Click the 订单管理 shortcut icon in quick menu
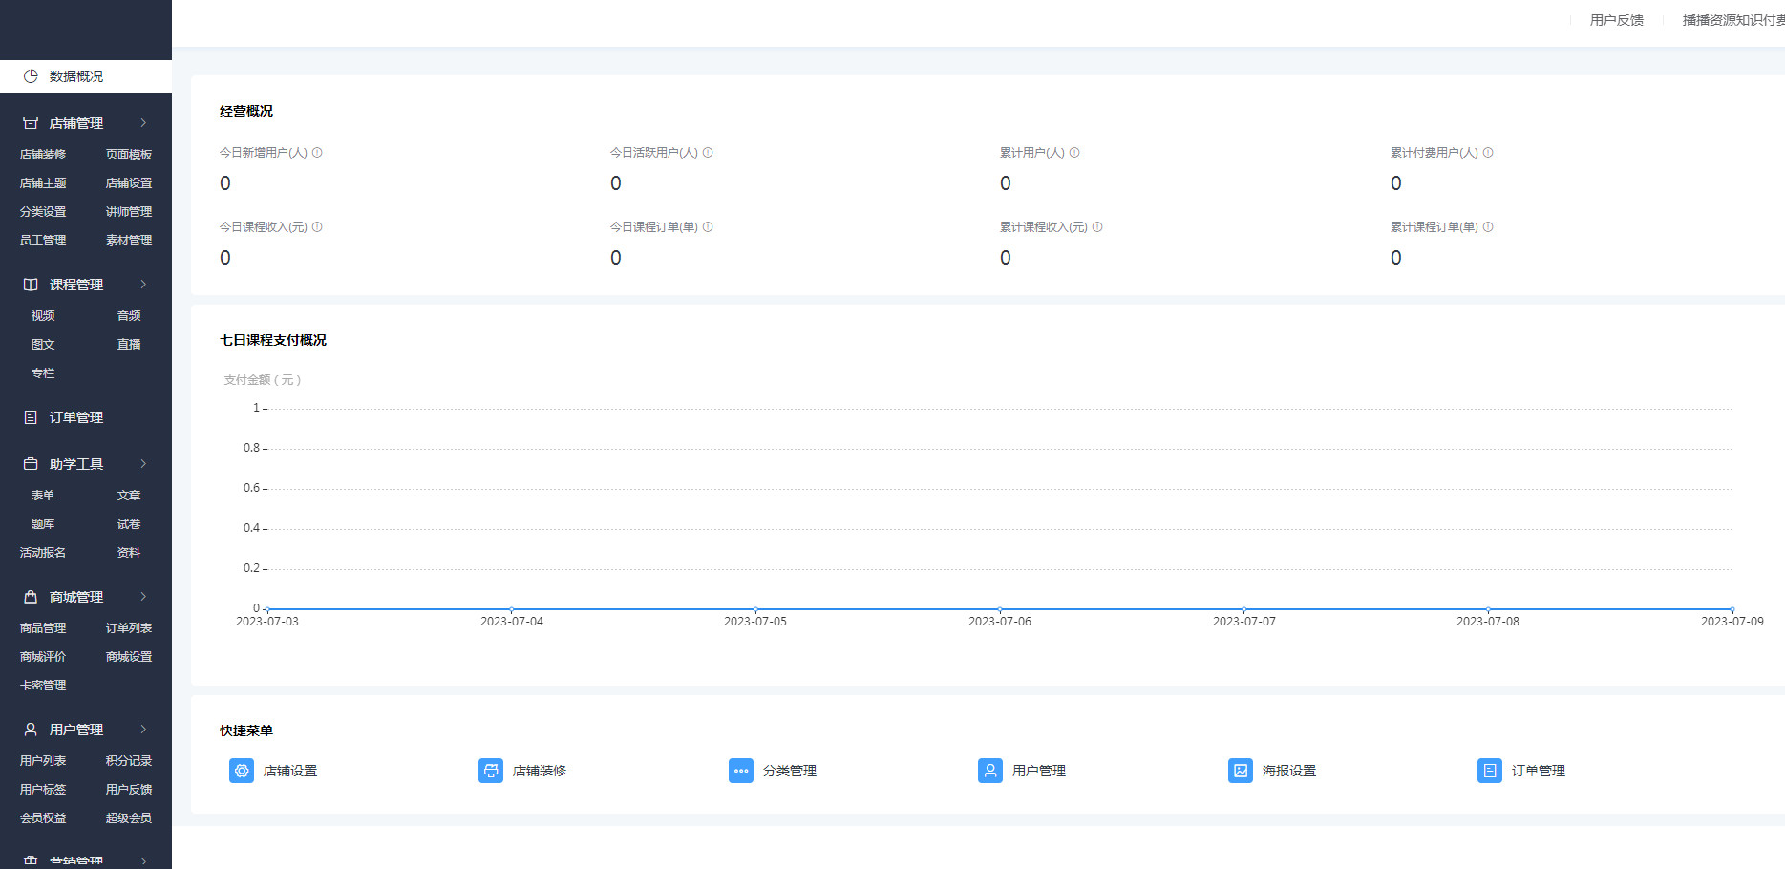Screen dimensions: 1785x869 1490,771
